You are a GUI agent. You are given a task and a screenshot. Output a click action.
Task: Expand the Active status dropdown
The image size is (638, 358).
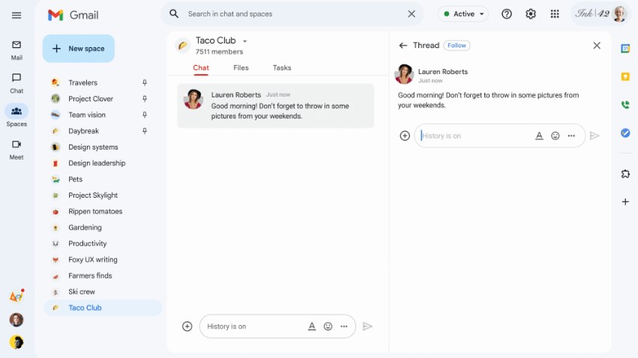tap(482, 13)
